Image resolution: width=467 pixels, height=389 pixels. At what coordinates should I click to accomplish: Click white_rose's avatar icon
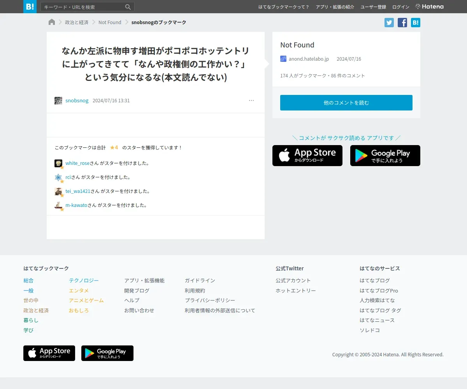click(x=58, y=163)
